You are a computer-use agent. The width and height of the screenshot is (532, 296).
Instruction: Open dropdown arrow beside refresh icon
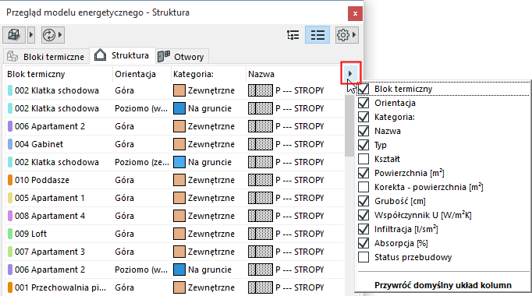60,35
